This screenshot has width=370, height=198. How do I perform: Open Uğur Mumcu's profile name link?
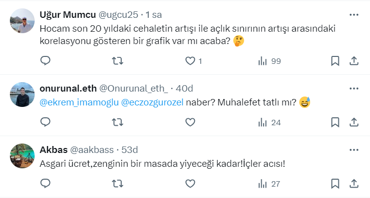[62, 14]
